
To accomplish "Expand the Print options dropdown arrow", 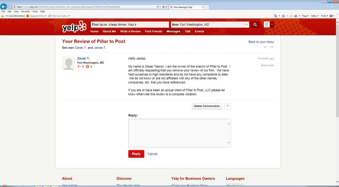I will [x=299, y=16].
